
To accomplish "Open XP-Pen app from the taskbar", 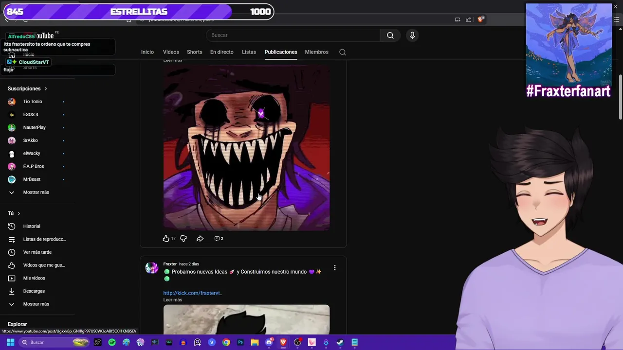I will click(x=98, y=342).
